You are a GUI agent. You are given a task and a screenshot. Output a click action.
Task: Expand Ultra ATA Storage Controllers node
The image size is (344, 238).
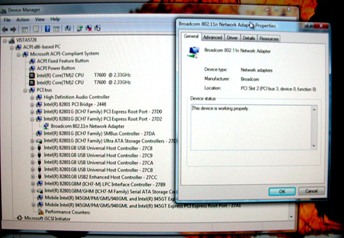coord(33,141)
